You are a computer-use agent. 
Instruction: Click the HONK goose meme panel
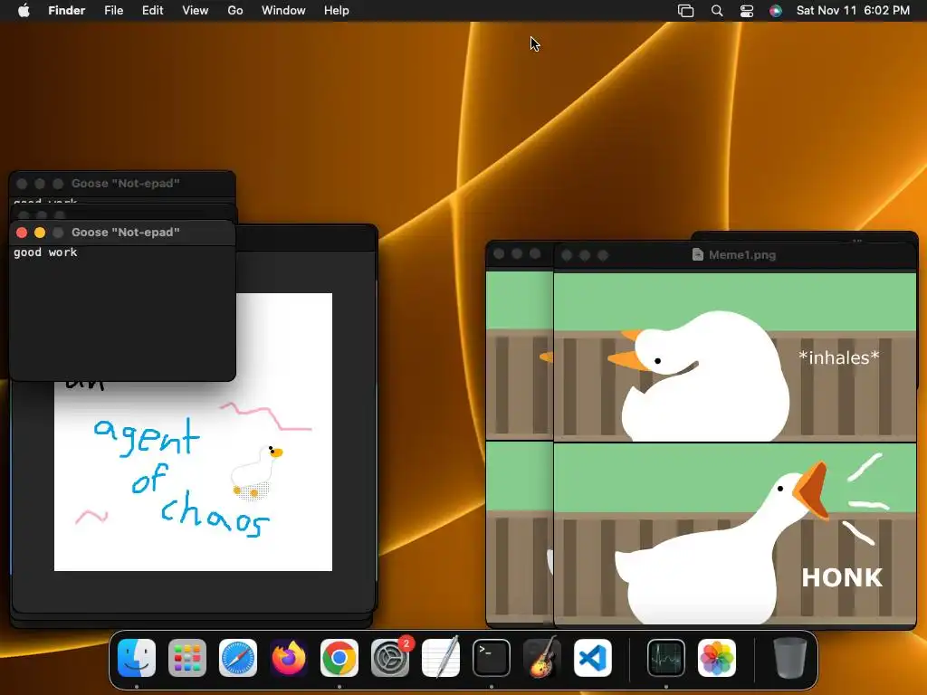[735, 533]
